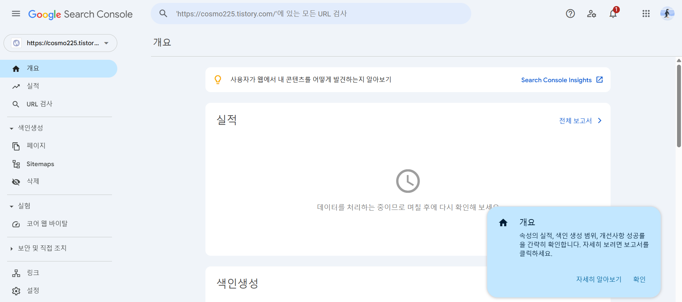Click the Google Search Console logo
This screenshot has height=302, width=682.
click(x=80, y=14)
